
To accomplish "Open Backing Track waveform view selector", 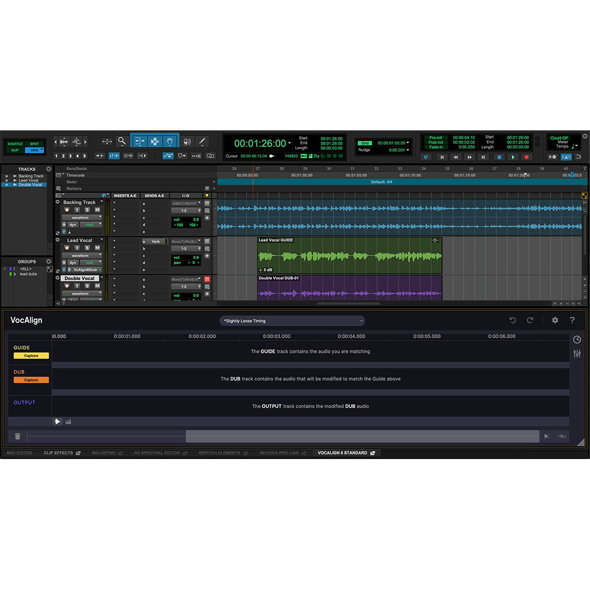I will click(82, 217).
